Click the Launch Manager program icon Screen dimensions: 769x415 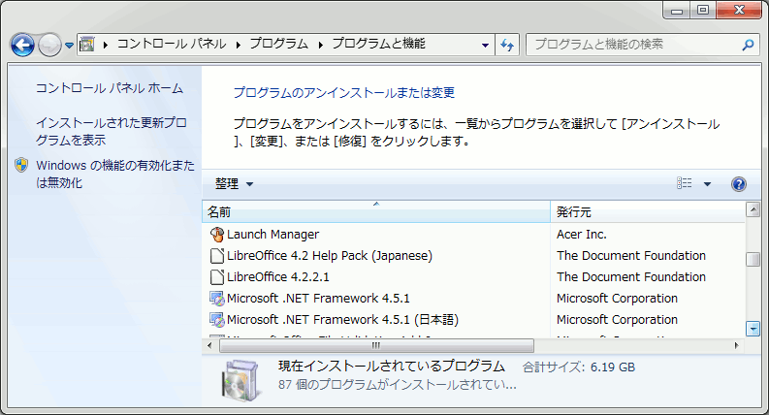coord(217,235)
